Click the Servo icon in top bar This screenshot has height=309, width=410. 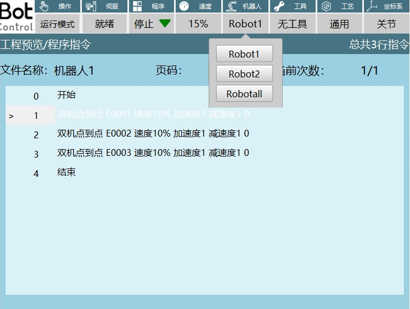91,6
